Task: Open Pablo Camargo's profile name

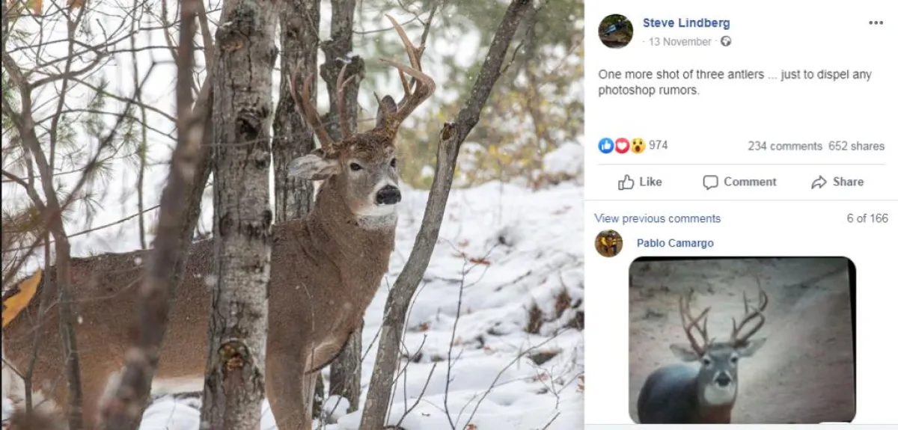Action: click(675, 243)
